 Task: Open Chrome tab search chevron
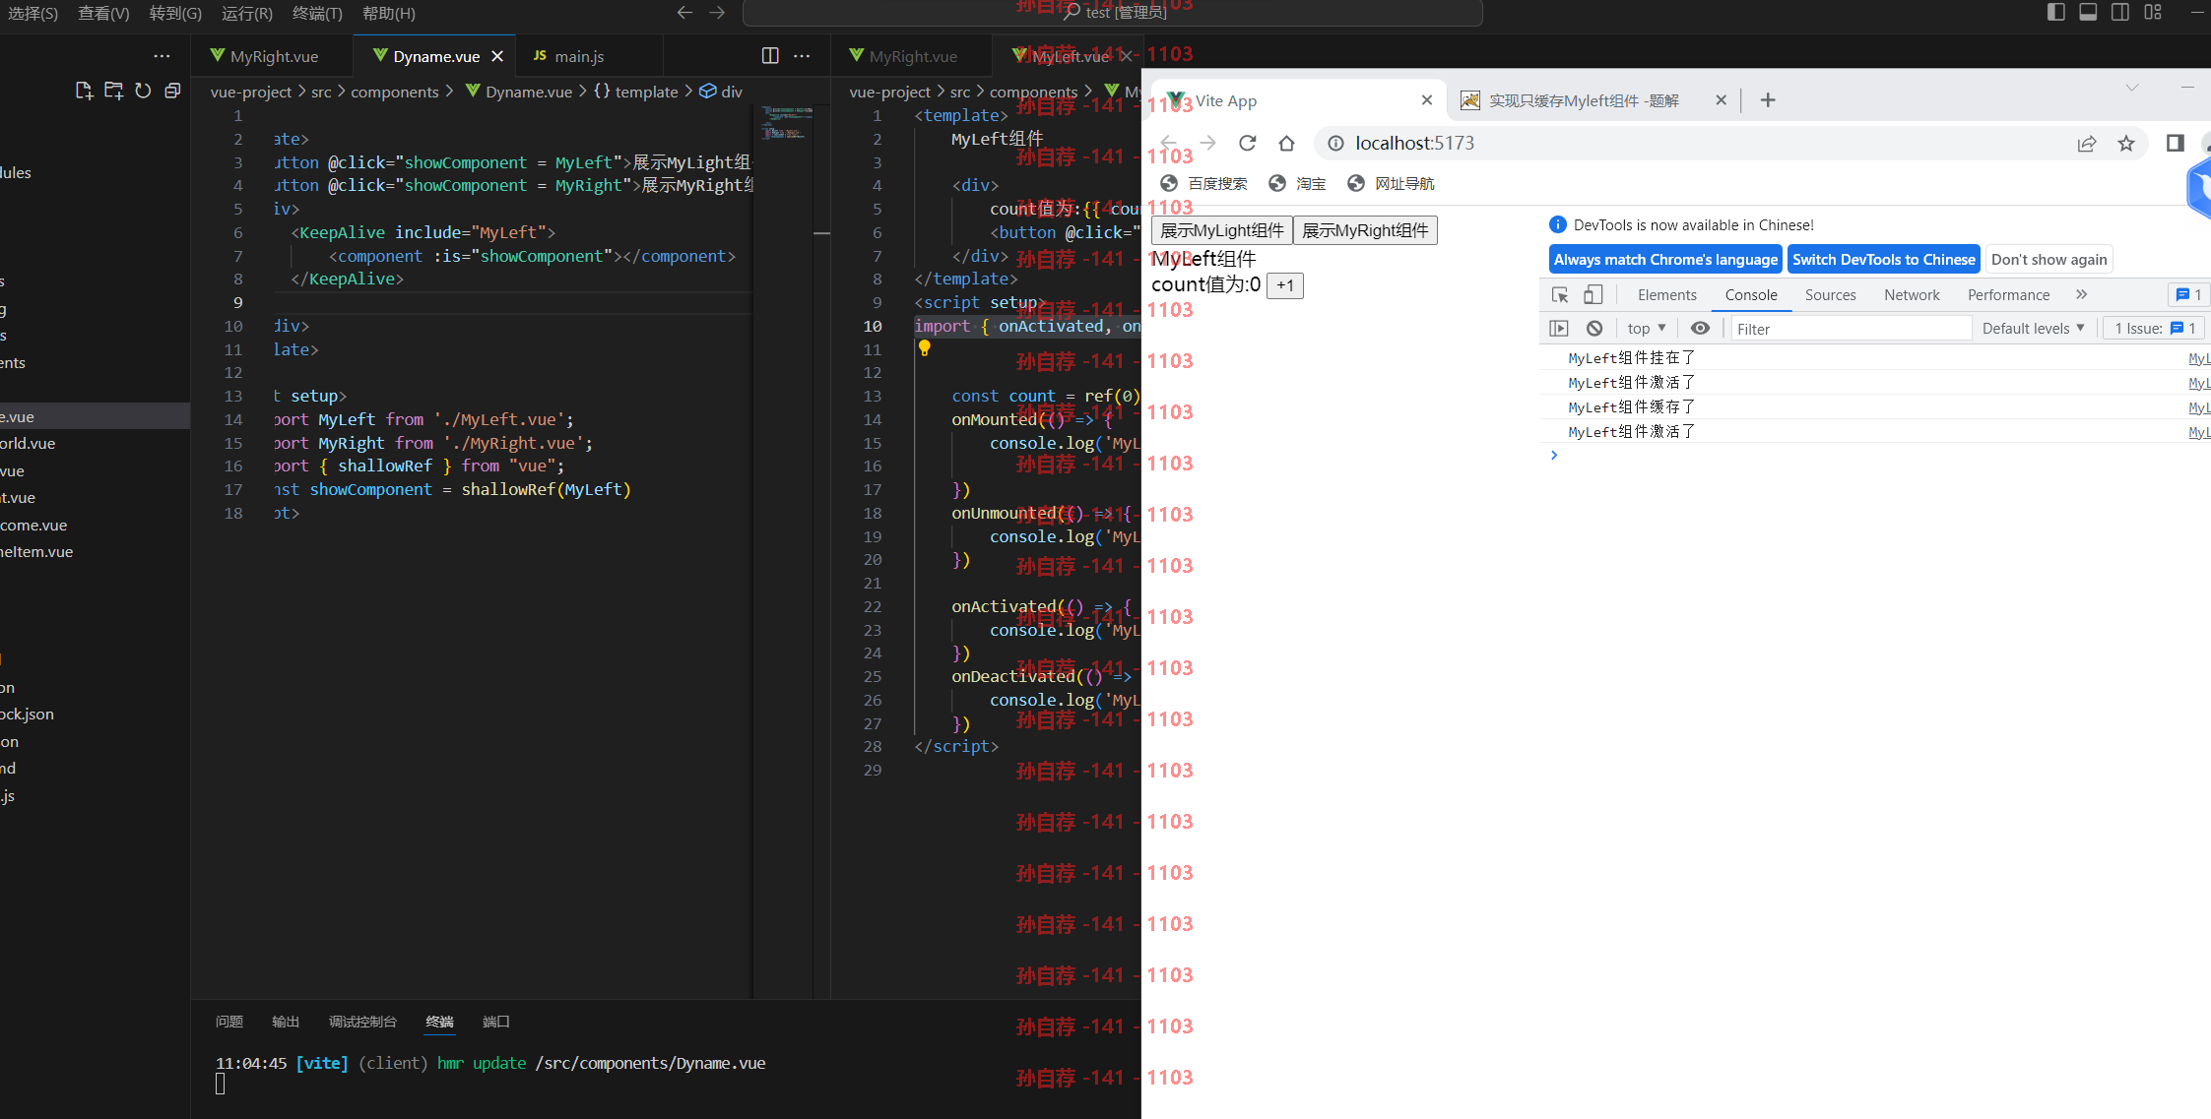[x=2132, y=88]
